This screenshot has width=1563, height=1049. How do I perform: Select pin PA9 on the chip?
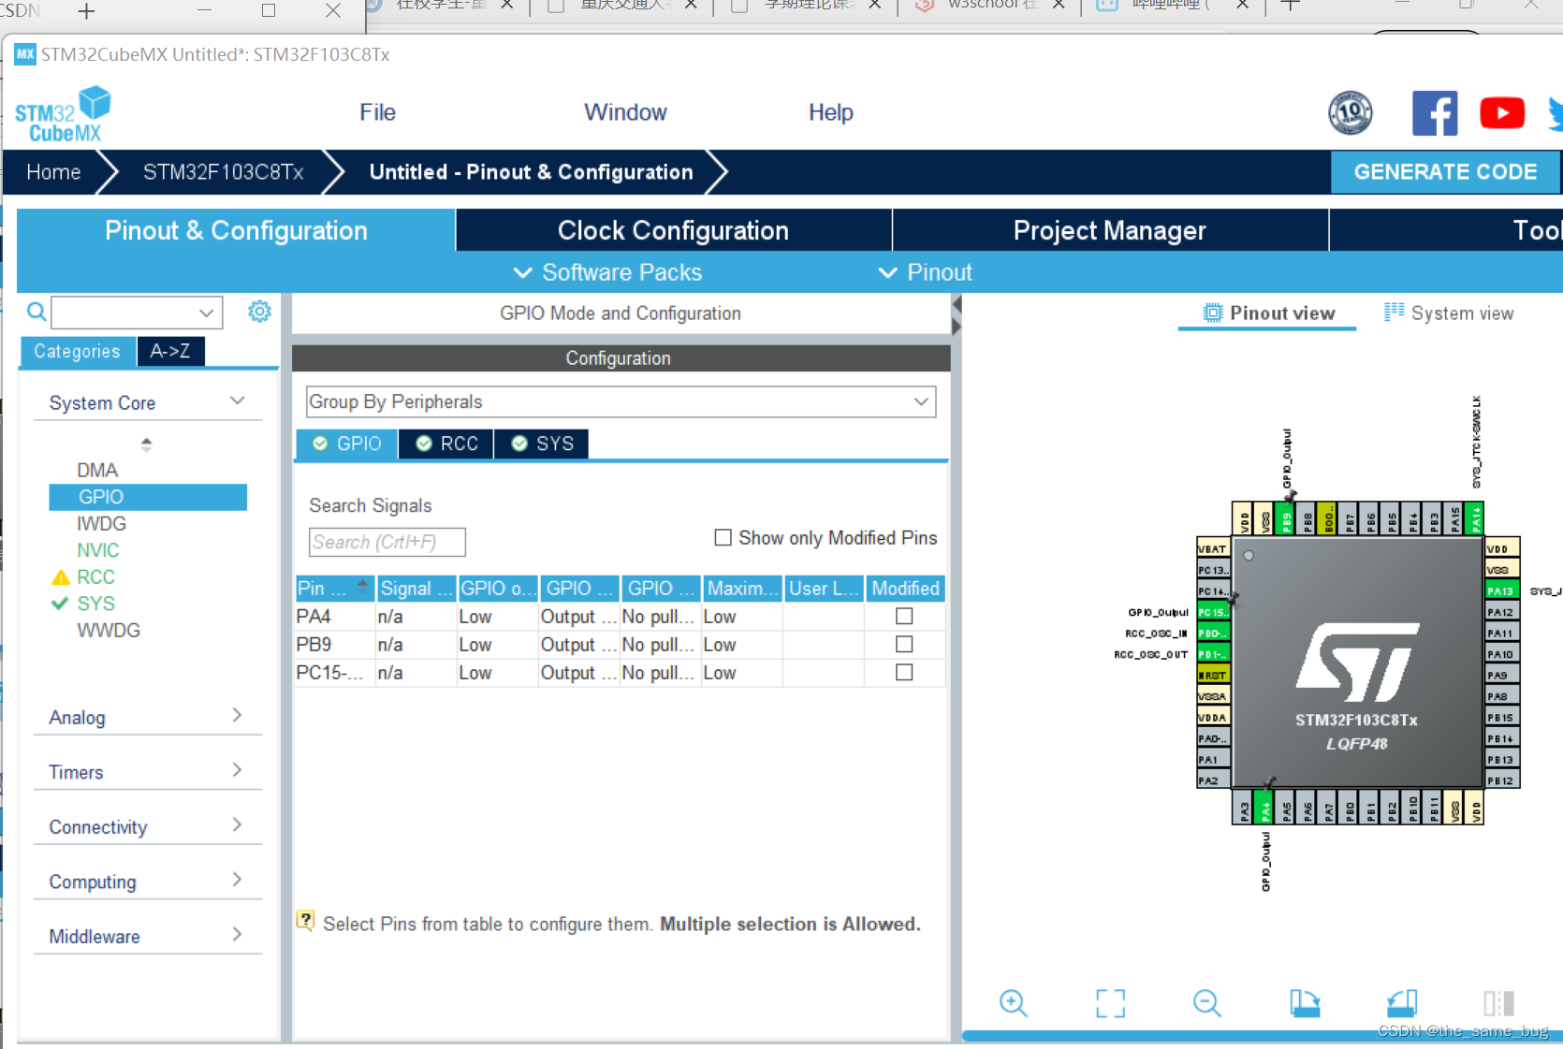[x=1502, y=675]
